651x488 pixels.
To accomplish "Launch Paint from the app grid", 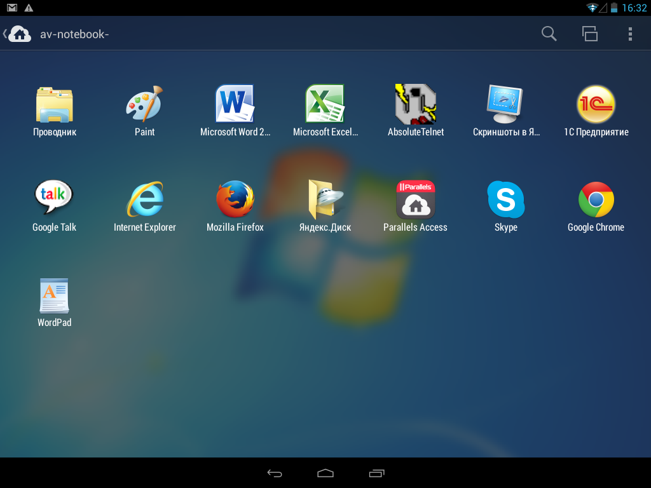I will coord(144,104).
